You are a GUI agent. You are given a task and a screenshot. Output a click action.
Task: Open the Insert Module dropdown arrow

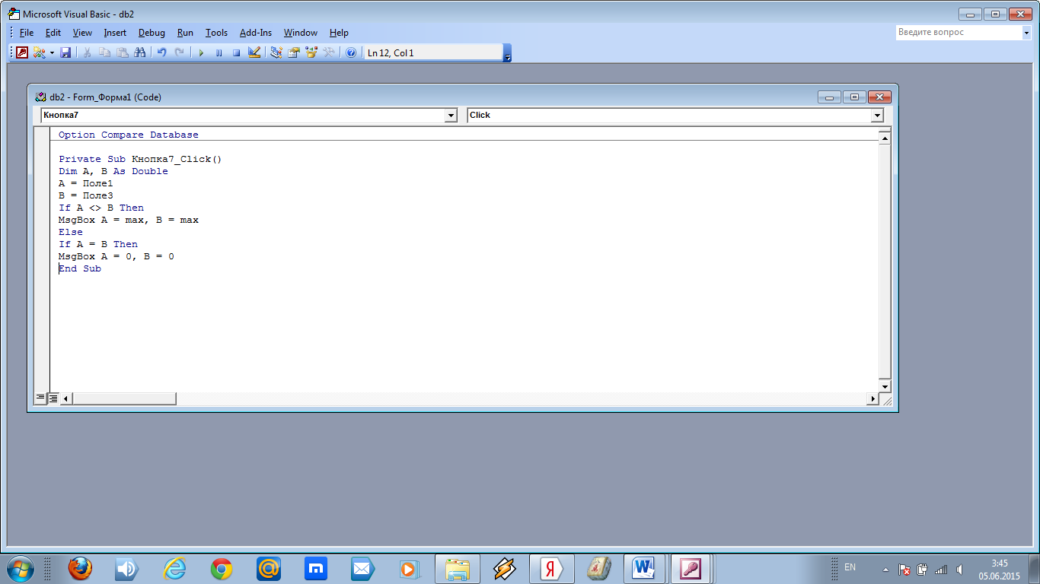52,52
